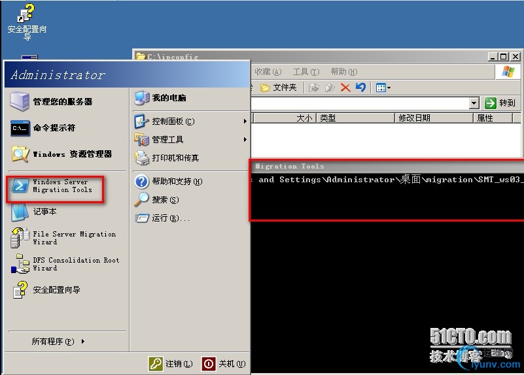This screenshot has width=524, height=375.
Task: Open Printers and Faxes (打印机和传真)
Action: click(167, 157)
